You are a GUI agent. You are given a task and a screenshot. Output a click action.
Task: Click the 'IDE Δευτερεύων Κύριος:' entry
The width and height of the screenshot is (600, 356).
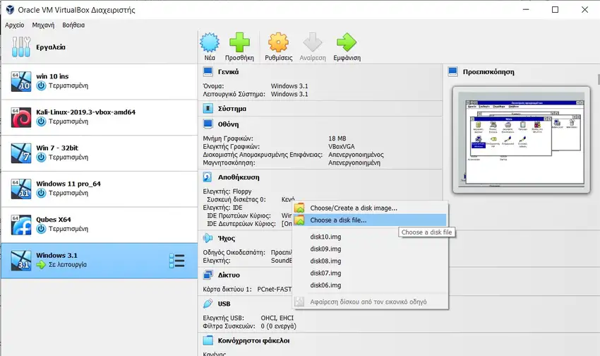coord(241,223)
